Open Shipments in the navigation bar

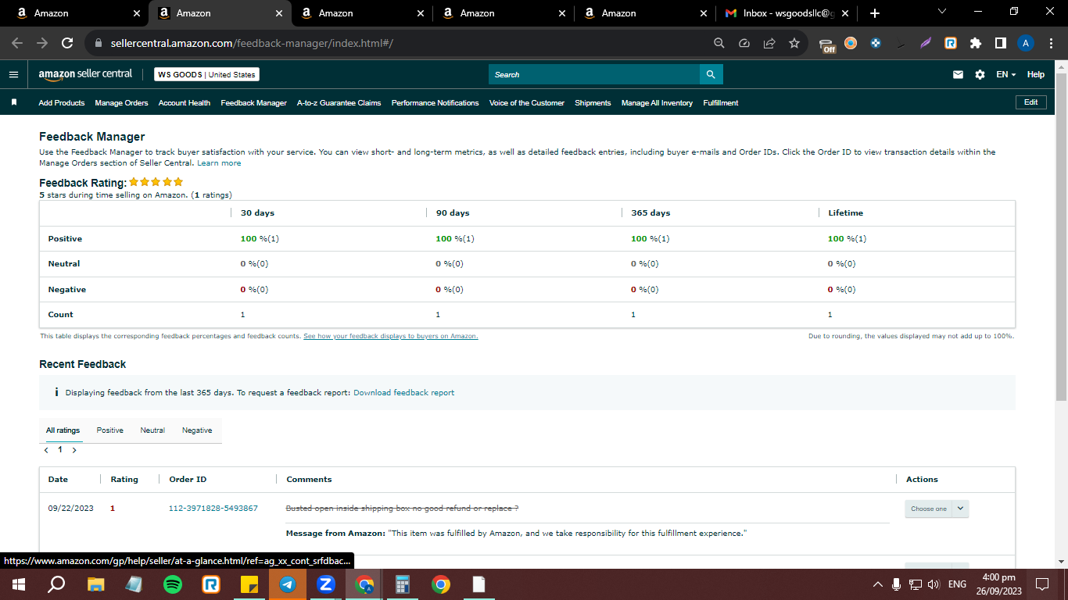[x=593, y=103]
